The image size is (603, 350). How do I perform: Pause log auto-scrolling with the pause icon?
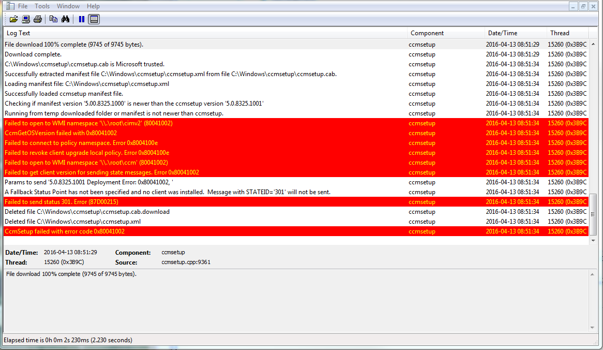tap(81, 19)
